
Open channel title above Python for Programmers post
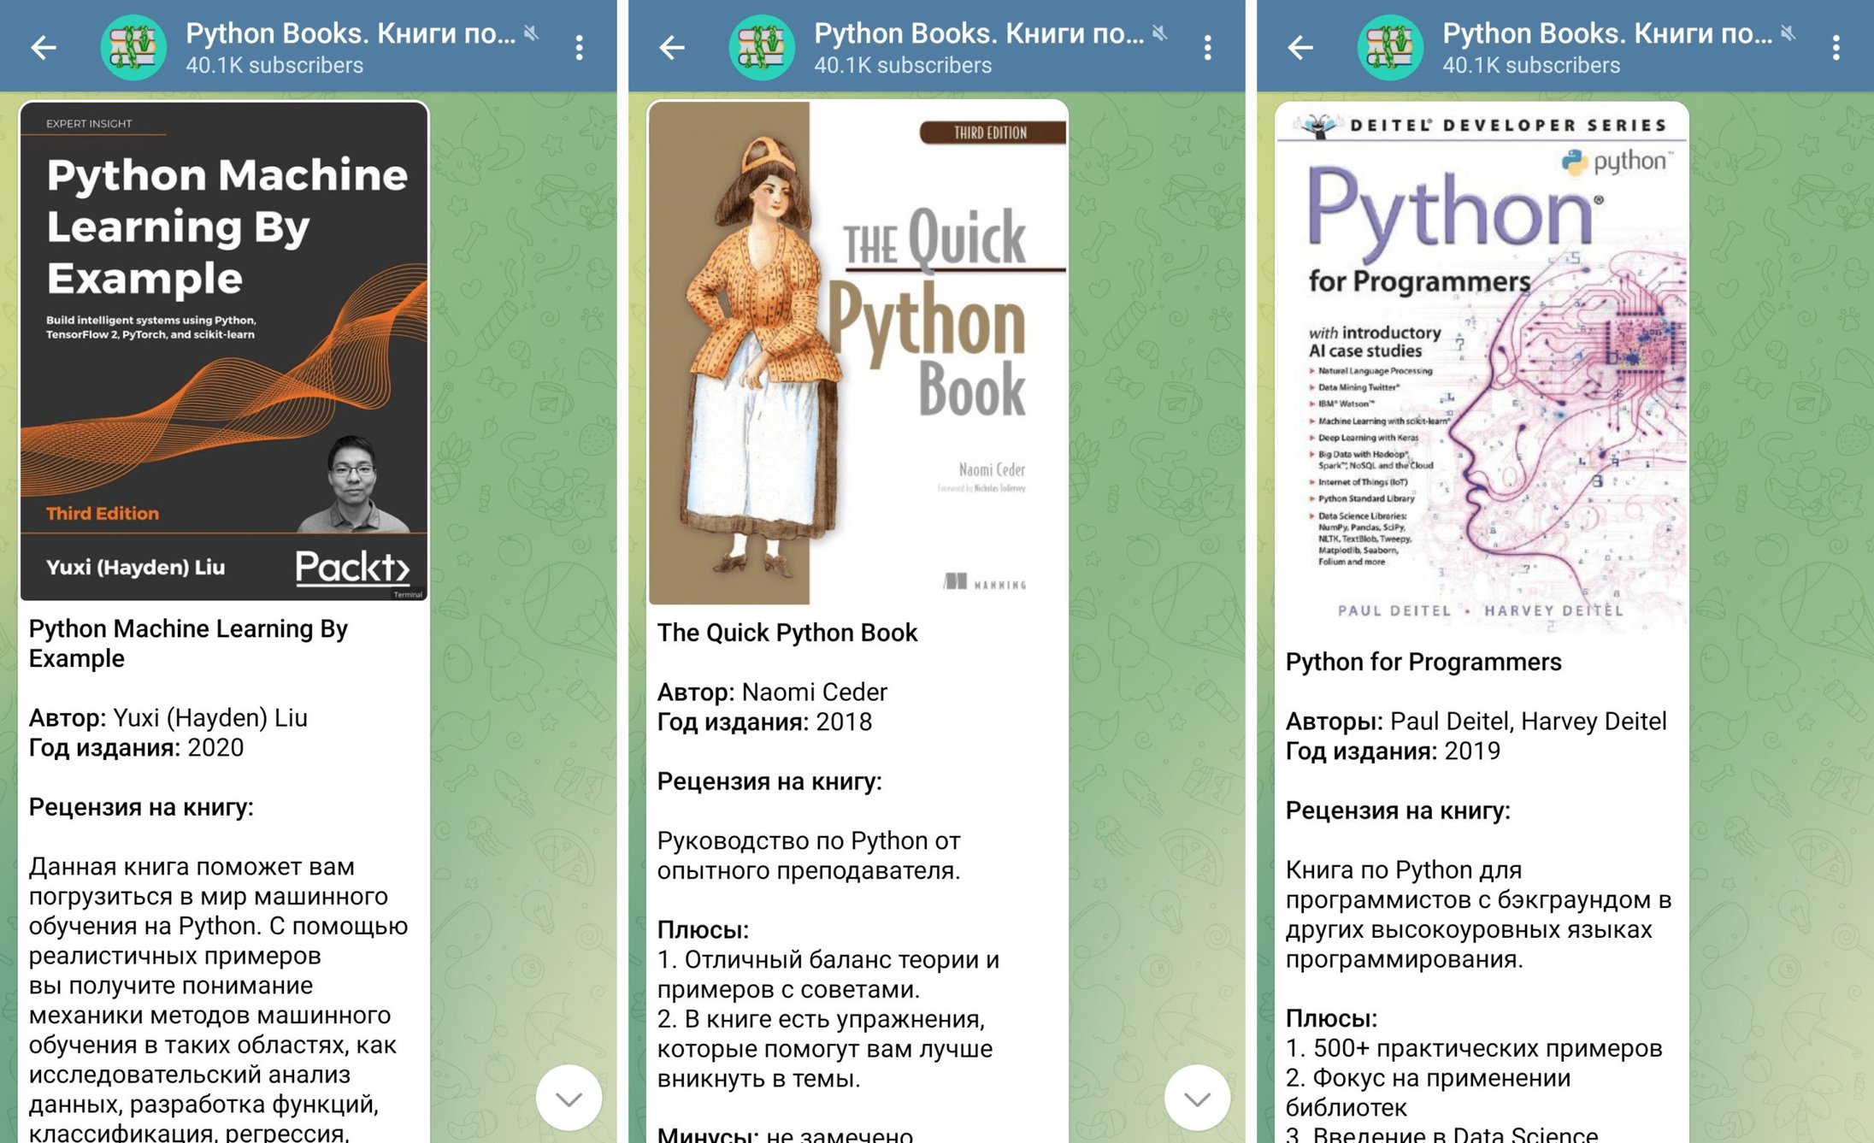click(x=1607, y=33)
